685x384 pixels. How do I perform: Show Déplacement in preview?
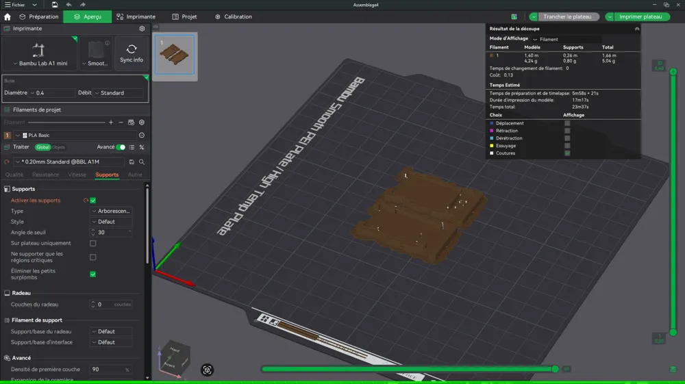click(x=567, y=123)
